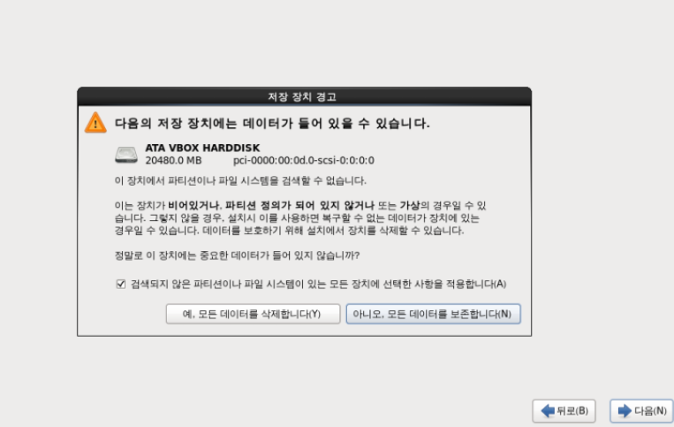Proceed with the 다음(N) button
The height and width of the screenshot is (427, 674).
point(642,411)
